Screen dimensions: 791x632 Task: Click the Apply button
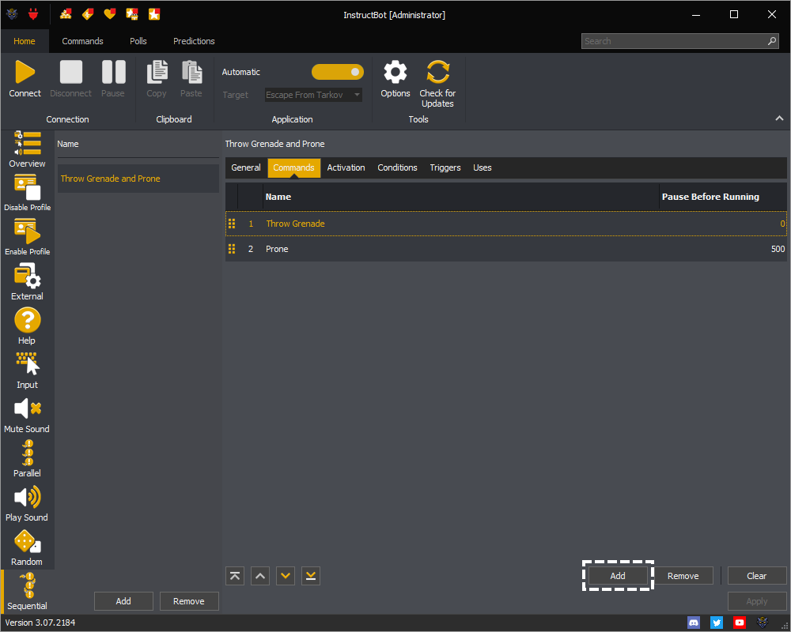click(757, 601)
